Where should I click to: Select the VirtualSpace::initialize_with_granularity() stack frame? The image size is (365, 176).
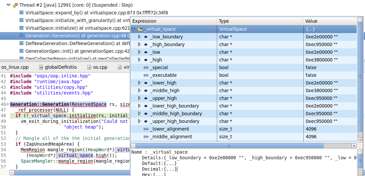(x=77, y=20)
